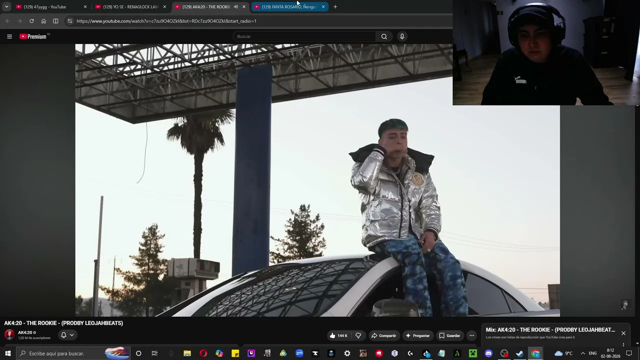Switch to the YO SE - RENAGLOCK tab
This screenshot has width=640, height=360.
click(130, 7)
